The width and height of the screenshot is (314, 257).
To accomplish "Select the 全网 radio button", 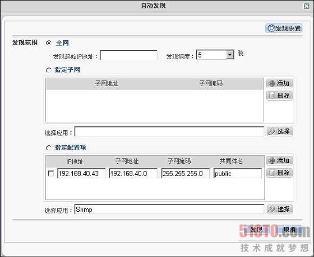I will [x=49, y=42].
